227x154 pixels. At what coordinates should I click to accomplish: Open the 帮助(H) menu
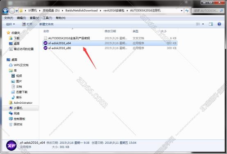(x=61, y=18)
